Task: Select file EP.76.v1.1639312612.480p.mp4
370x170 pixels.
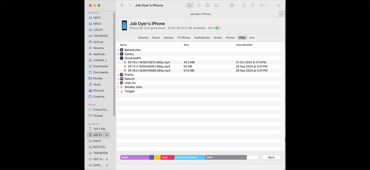Action: 149,62
